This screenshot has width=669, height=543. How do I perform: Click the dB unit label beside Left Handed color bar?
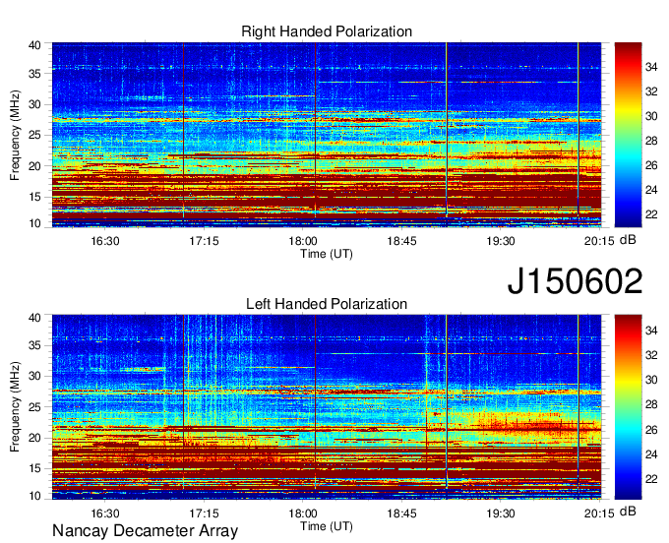pyautogui.click(x=628, y=511)
